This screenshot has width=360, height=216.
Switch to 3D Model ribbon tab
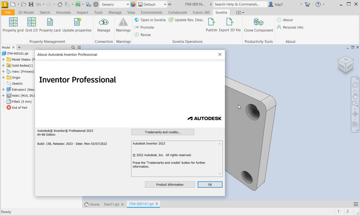click(26, 12)
